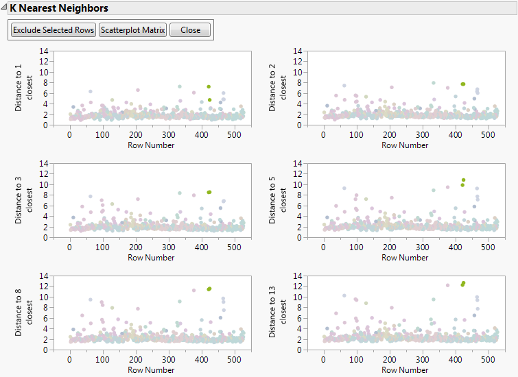The width and height of the screenshot is (518, 377).
Task: Click the 200 x-axis tick of Distance to 3 plot
Action: coord(135,247)
